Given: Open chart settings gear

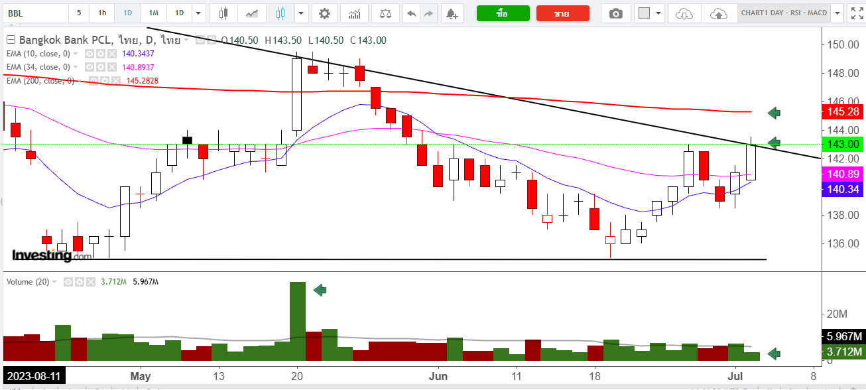Looking at the screenshot, I should point(324,13).
